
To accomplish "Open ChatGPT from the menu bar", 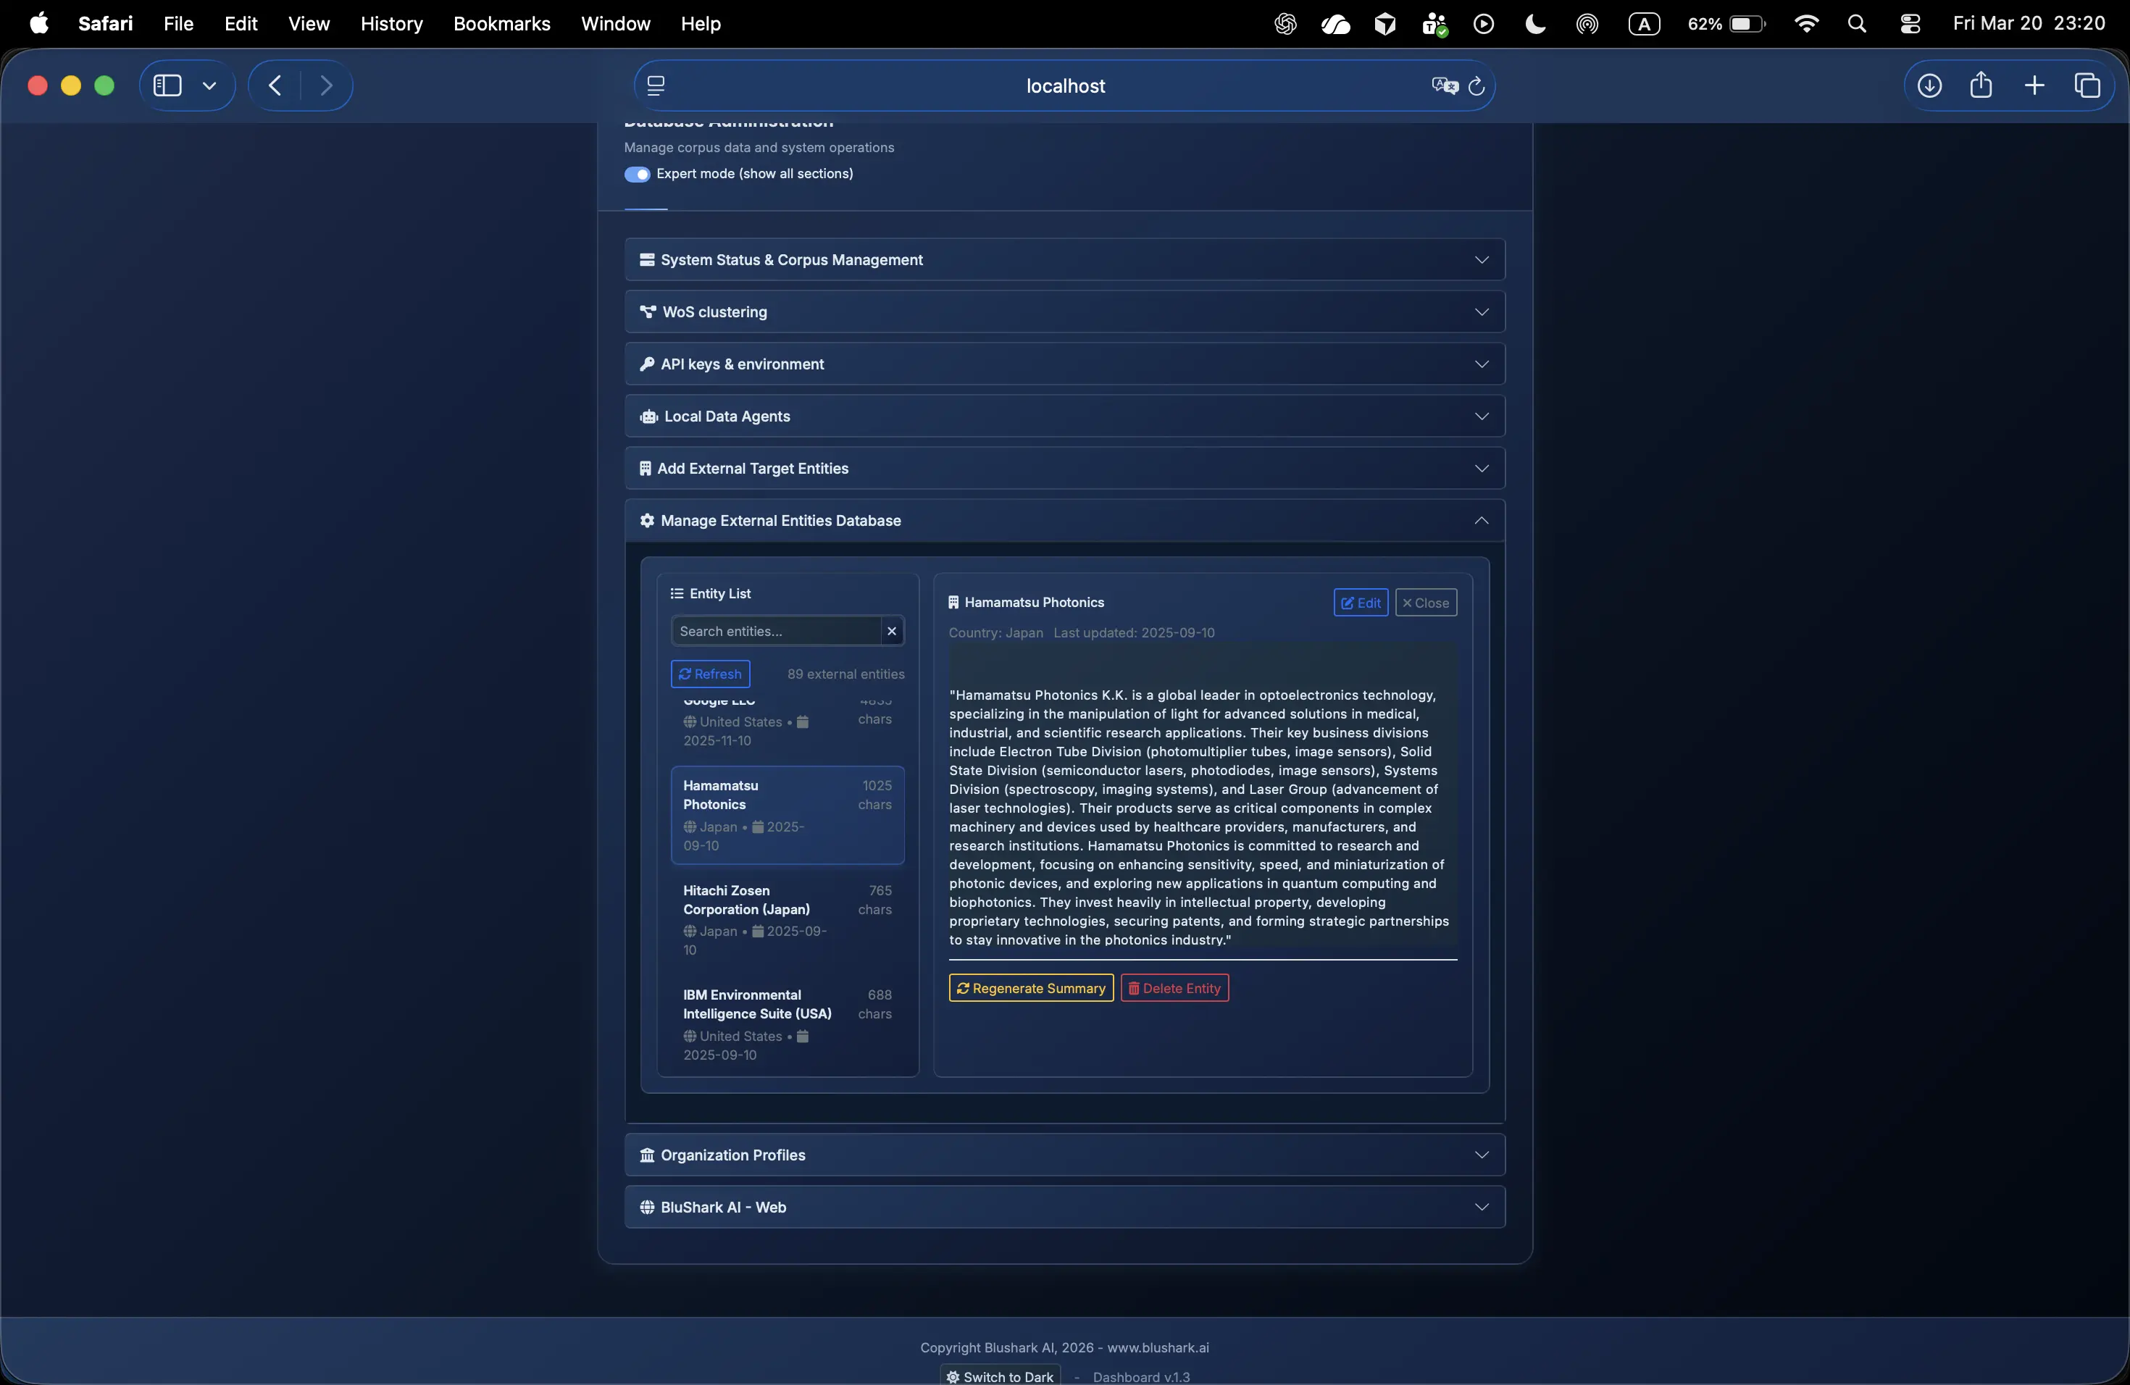I will 1285,24.
